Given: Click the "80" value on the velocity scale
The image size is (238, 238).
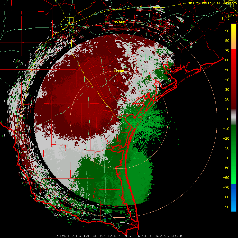Looking at the screenshot, I should [x=227, y=40].
